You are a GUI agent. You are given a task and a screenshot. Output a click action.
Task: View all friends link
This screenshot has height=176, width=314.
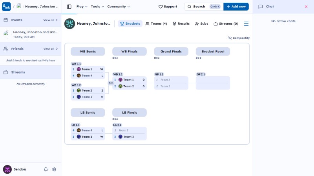[x=51, y=48]
